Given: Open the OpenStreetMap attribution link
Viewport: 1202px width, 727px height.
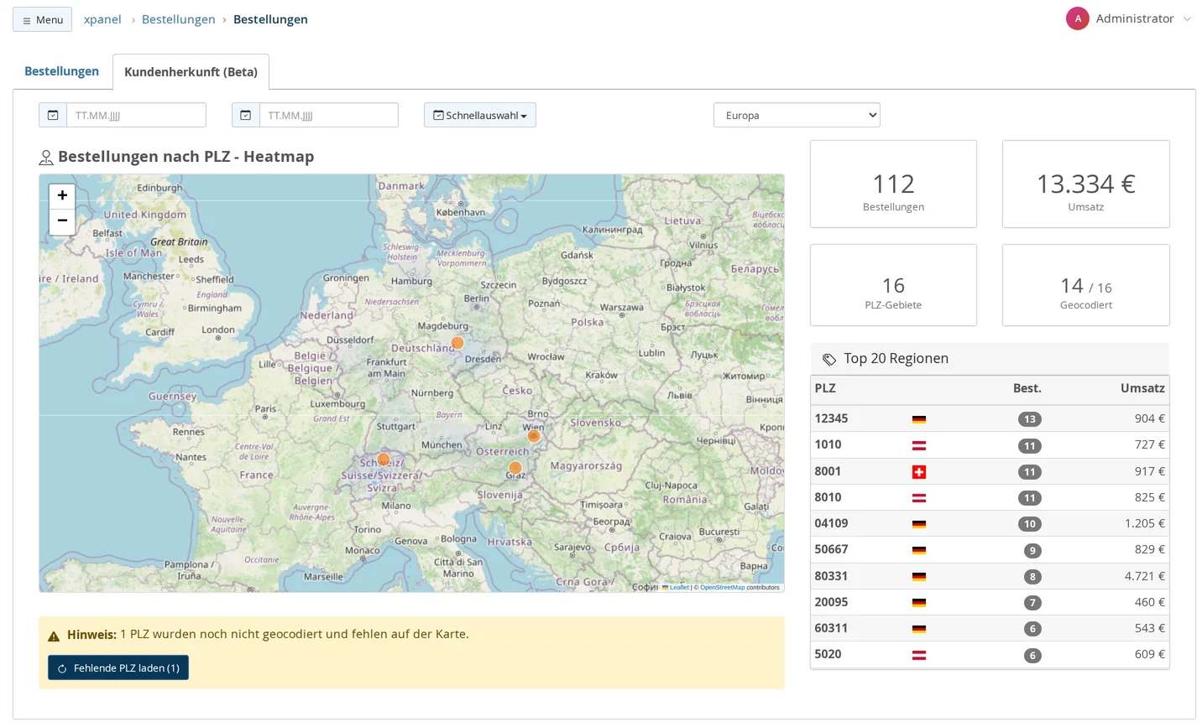Looking at the screenshot, I should pos(722,587).
